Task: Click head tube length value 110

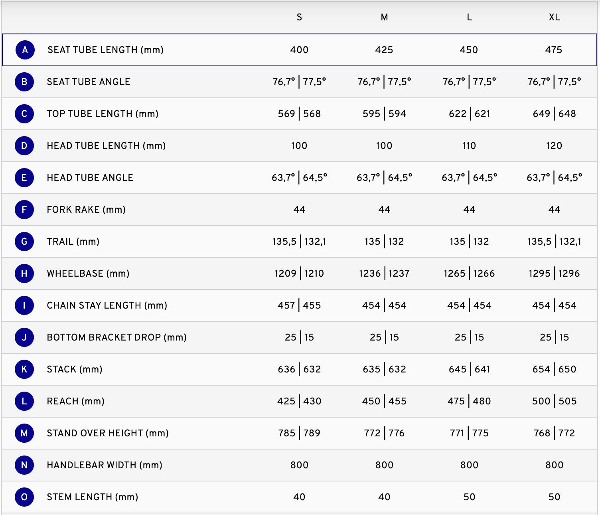Action: [x=470, y=146]
